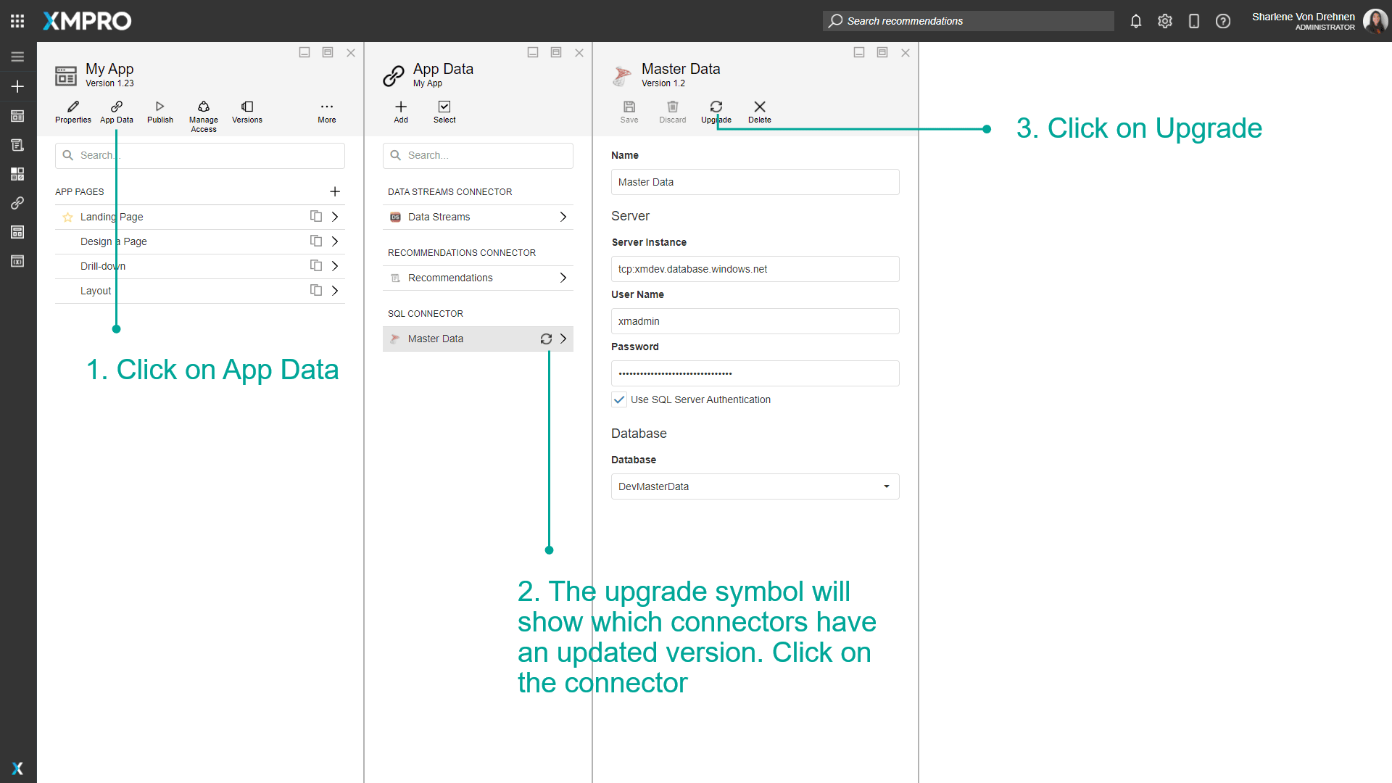The image size is (1392, 783).
Task: Toggle the hamburger menu in sidebar
Action: coord(17,57)
